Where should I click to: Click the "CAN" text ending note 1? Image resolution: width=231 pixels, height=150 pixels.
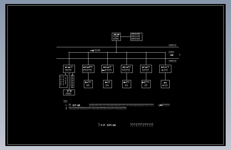click(160, 105)
